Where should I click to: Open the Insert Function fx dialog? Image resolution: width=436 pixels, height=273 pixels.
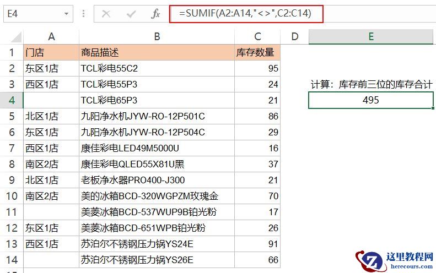(155, 13)
